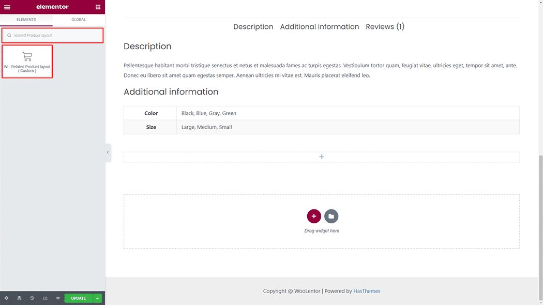This screenshot has width=543, height=305.
Task: Click the round plus add-section button
Action: [x=314, y=216]
